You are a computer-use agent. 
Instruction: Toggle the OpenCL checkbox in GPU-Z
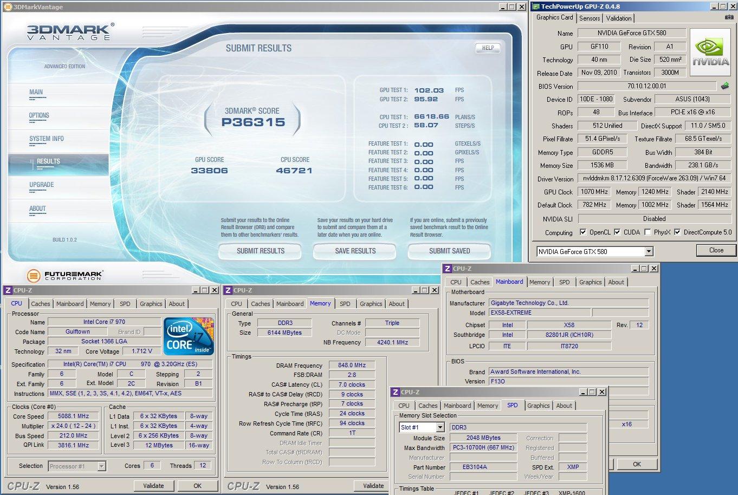tap(583, 232)
